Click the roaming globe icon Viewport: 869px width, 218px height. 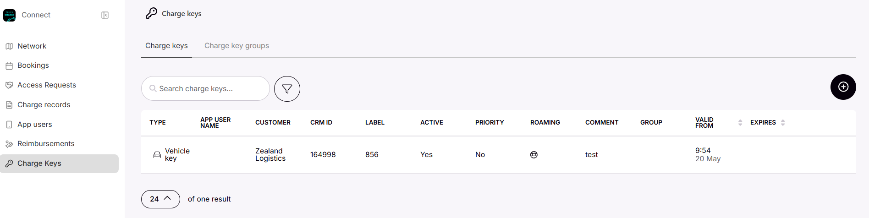pyautogui.click(x=534, y=155)
